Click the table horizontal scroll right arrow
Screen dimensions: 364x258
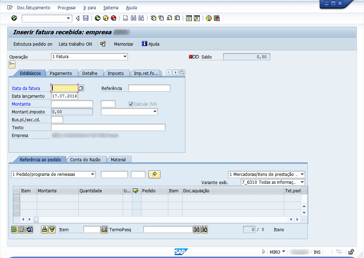[297, 219]
